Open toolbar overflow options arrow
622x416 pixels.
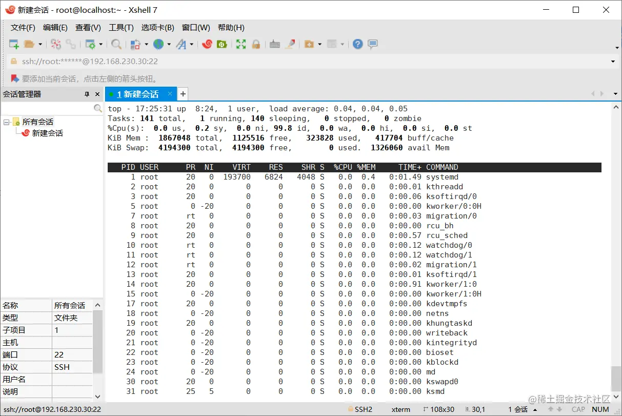point(617,48)
